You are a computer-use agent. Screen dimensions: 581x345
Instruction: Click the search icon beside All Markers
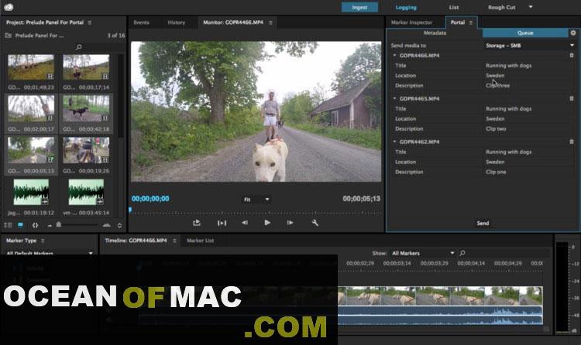462,253
